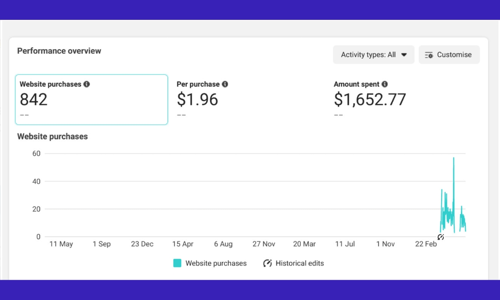Image resolution: width=500 pixels, height=300 pixels.
Task: Click the info icon next to Per purchase
Action: point(225,84)
